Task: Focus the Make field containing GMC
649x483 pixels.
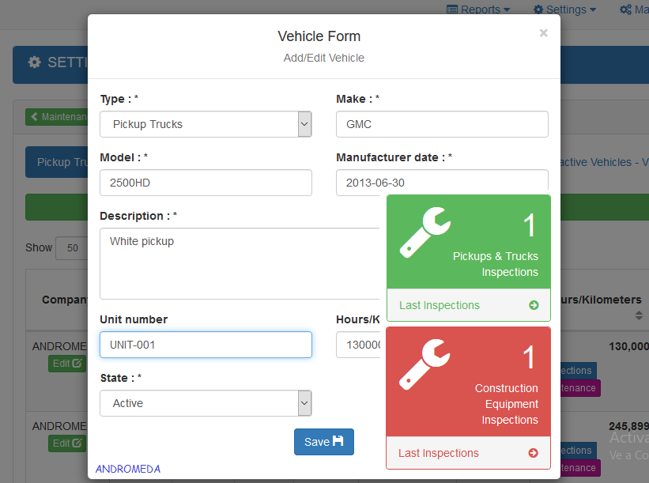Action: pos(442,124)
